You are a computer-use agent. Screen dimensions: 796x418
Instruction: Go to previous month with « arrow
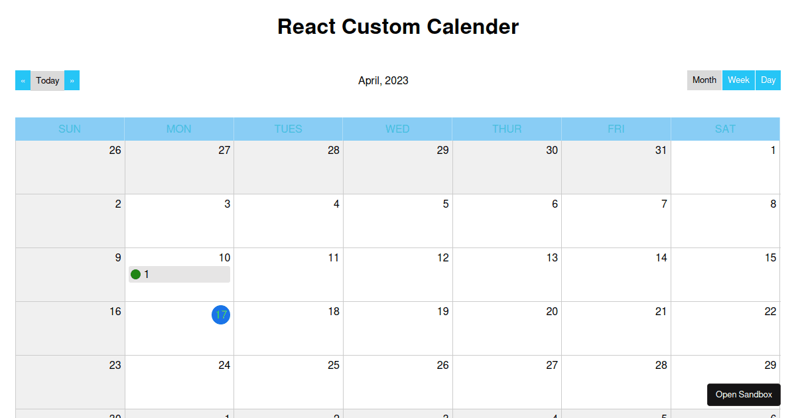pos(23,80)
